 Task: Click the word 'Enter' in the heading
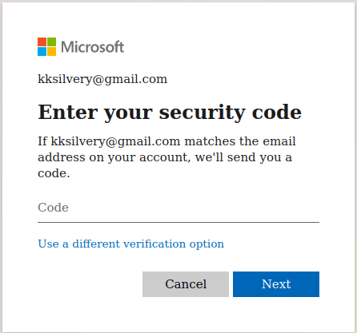[x=68, y=113]
